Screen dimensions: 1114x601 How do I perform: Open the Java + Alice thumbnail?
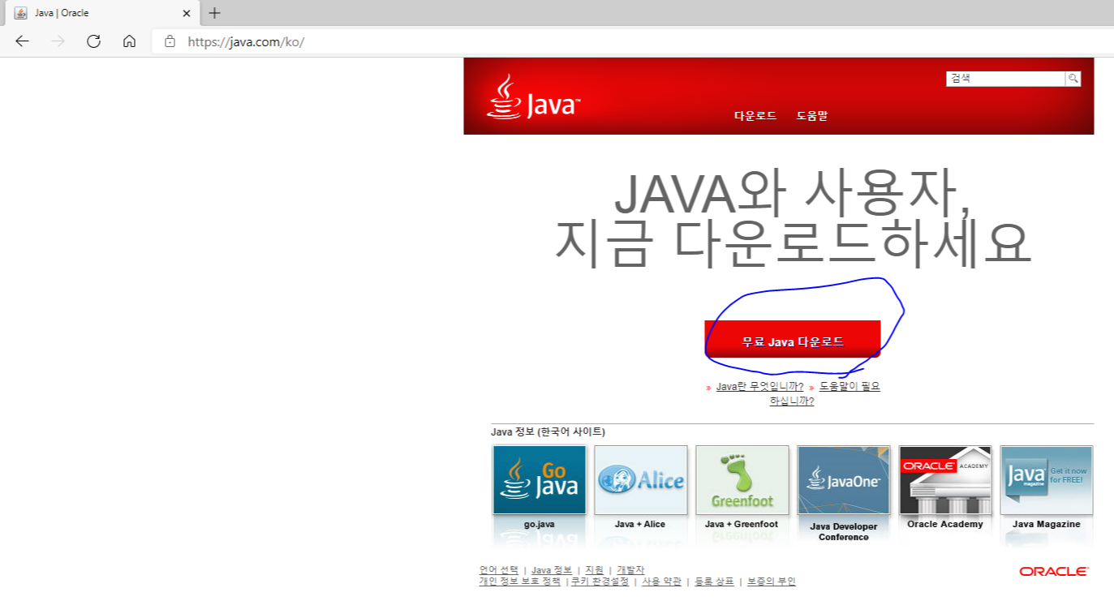[x=641, y=479]
